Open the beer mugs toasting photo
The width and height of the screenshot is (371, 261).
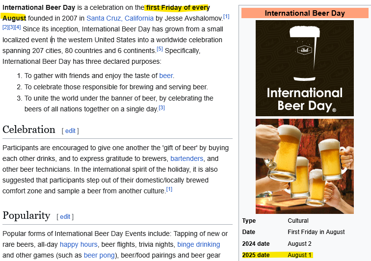305,166
